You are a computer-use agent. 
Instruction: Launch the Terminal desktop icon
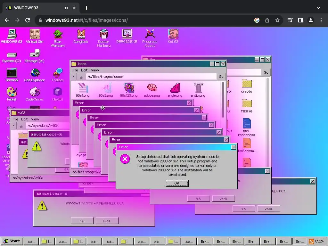click(12, 75)
